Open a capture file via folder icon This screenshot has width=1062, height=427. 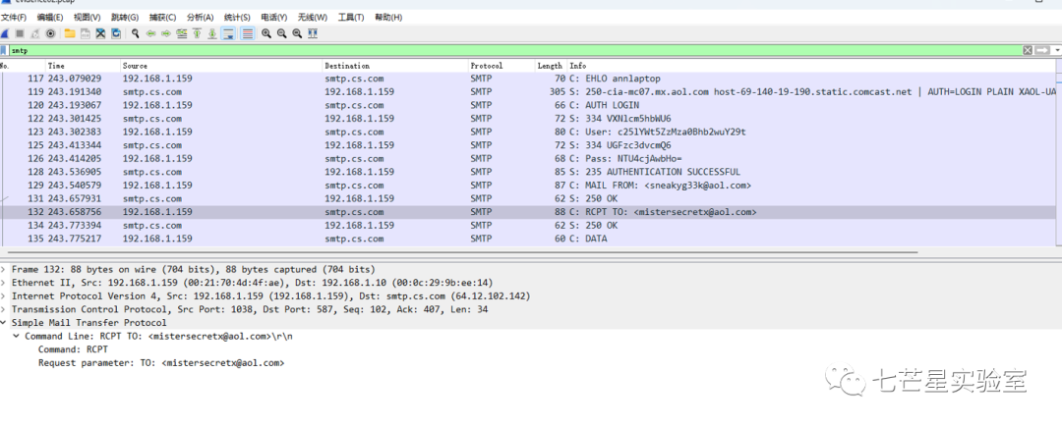tap(70, 33)
